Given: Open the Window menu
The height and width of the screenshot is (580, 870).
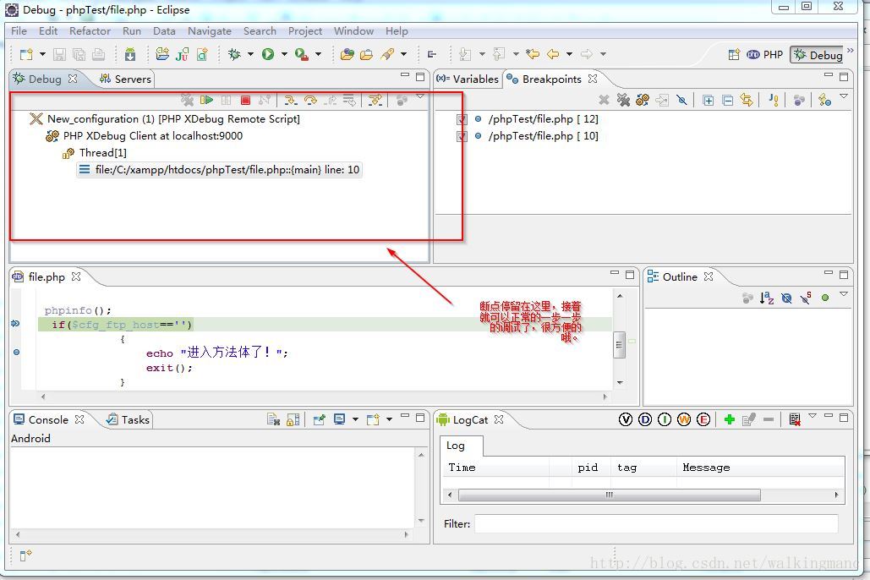Looking at the screenshot, I should 353,31.
